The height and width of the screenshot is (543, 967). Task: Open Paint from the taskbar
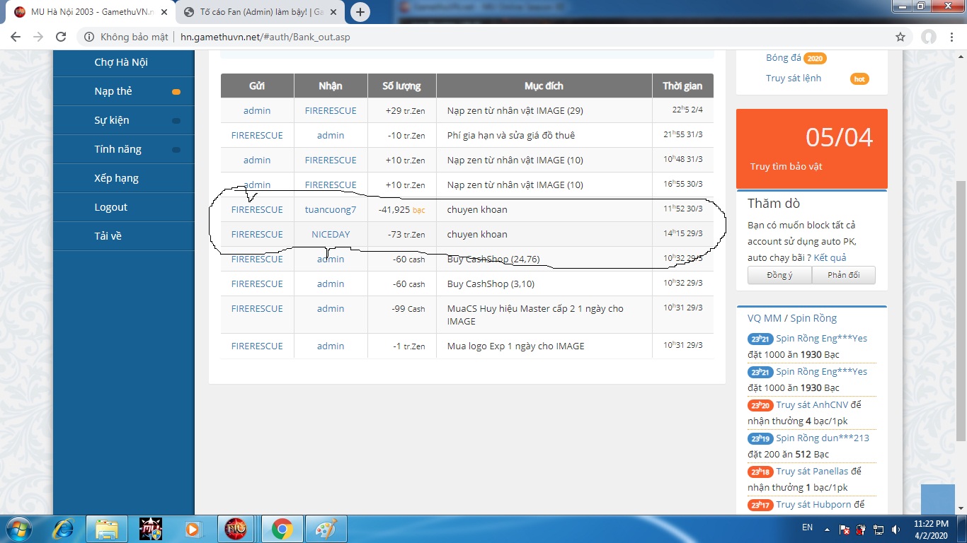click(326, 528)
